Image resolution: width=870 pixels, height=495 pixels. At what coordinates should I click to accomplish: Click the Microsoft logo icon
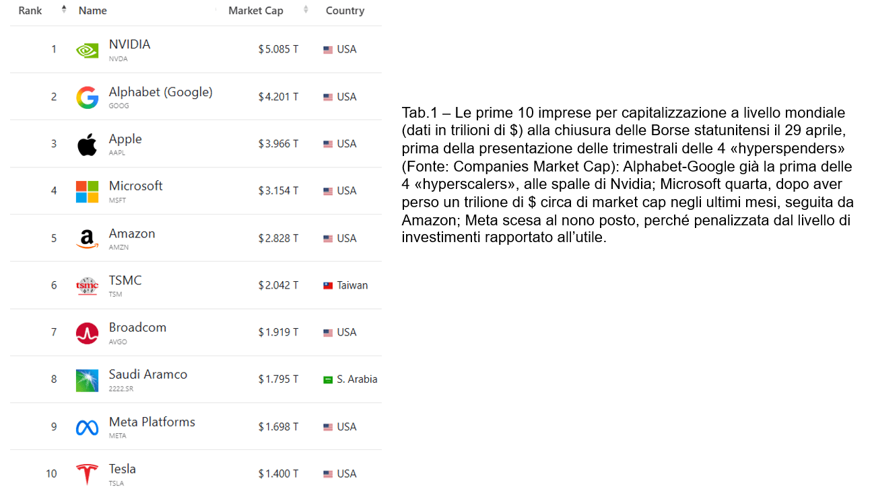coord(87,192)
